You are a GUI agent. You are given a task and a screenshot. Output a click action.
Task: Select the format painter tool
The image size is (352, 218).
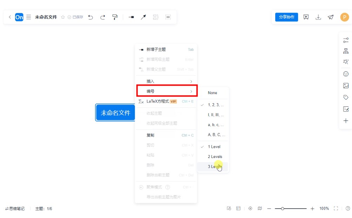[115, 17]
